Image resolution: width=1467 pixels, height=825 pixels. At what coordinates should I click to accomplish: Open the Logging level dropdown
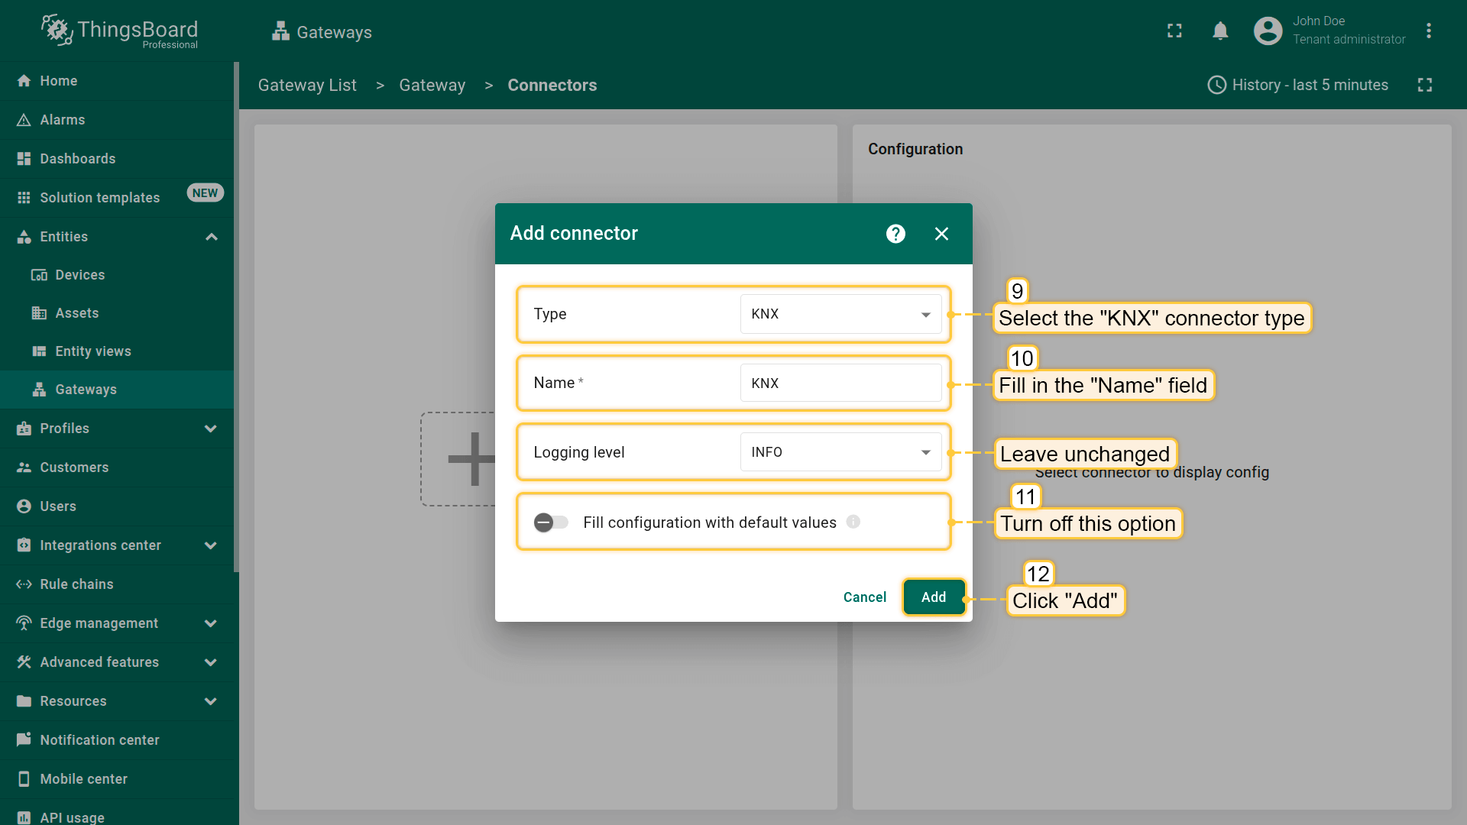coord(840,452)
